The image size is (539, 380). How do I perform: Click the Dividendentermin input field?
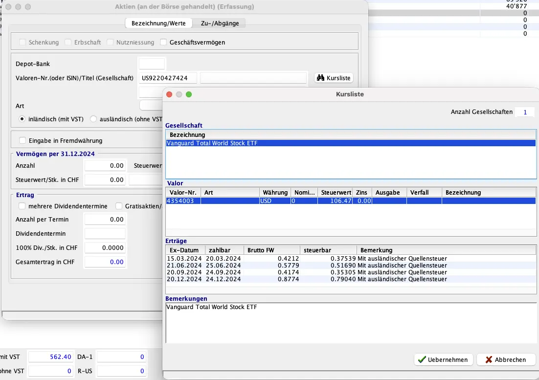coord(105,234)
